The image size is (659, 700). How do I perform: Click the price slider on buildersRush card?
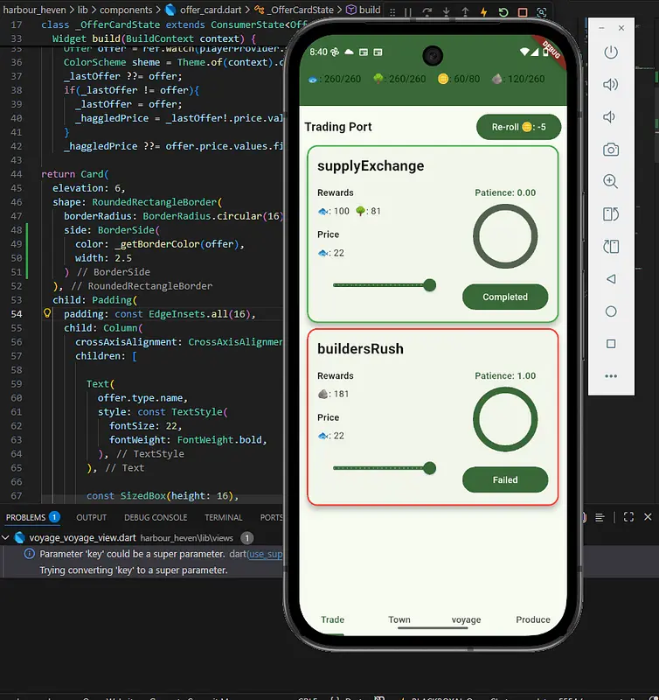381,469
